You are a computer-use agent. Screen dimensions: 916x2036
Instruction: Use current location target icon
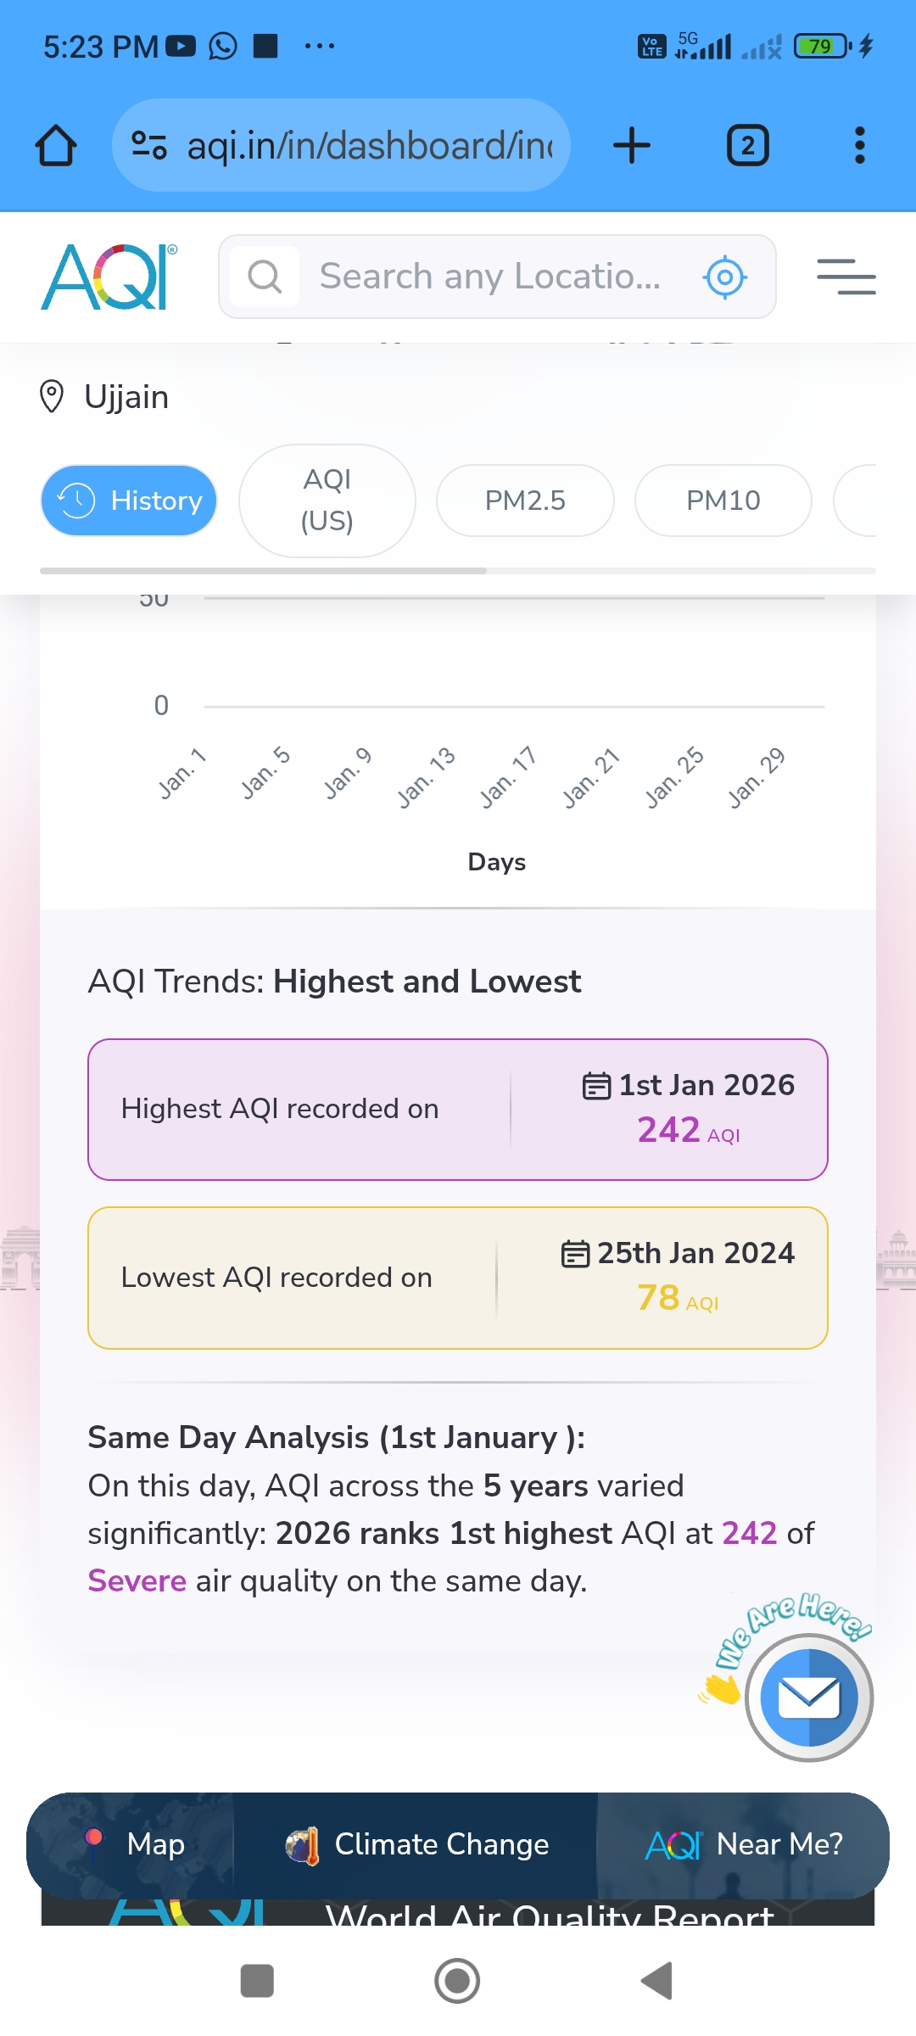point(725,277)
